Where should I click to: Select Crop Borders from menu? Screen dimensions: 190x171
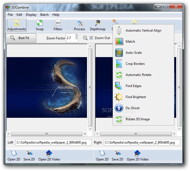coord(144,64)
